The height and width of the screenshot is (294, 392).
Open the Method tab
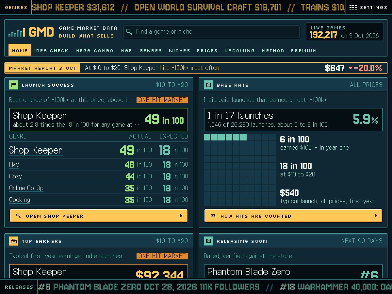click(x=273, y=50)
